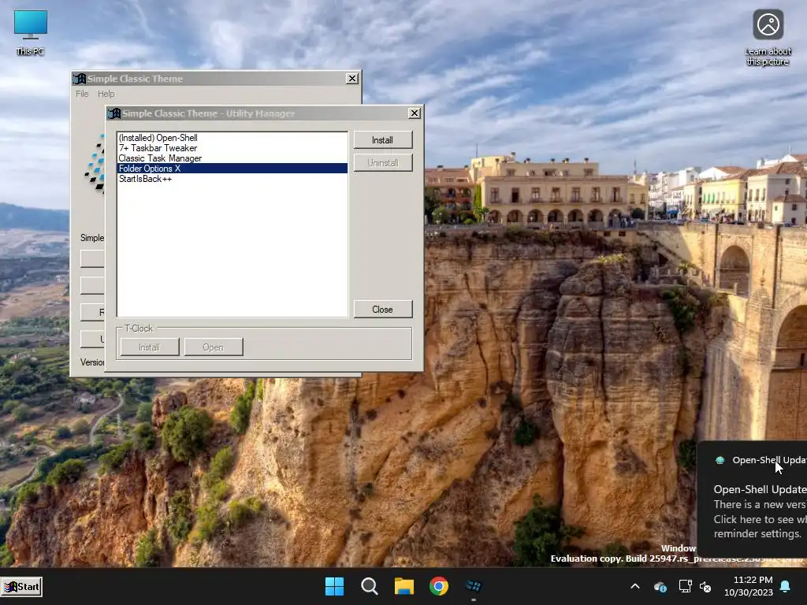Click Utility Manager title bar icon
Image resolution: width=807 pixels, height=605 pixels.
pos(114,113)
